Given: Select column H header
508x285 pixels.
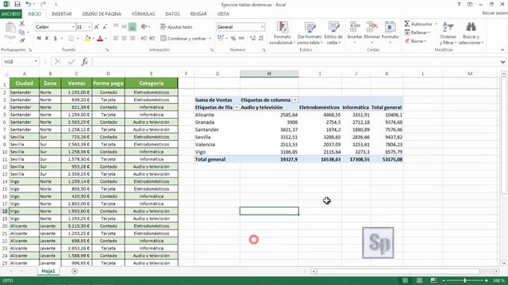Looking at the screenshot, I should coord(269,74).
